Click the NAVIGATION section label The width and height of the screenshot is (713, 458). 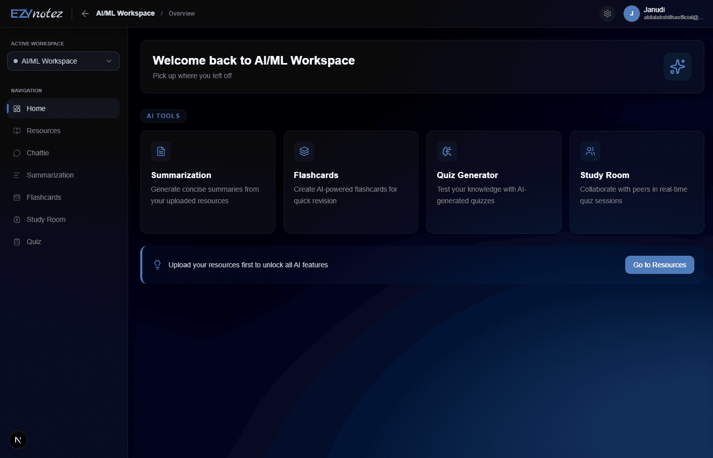(26, 91)
